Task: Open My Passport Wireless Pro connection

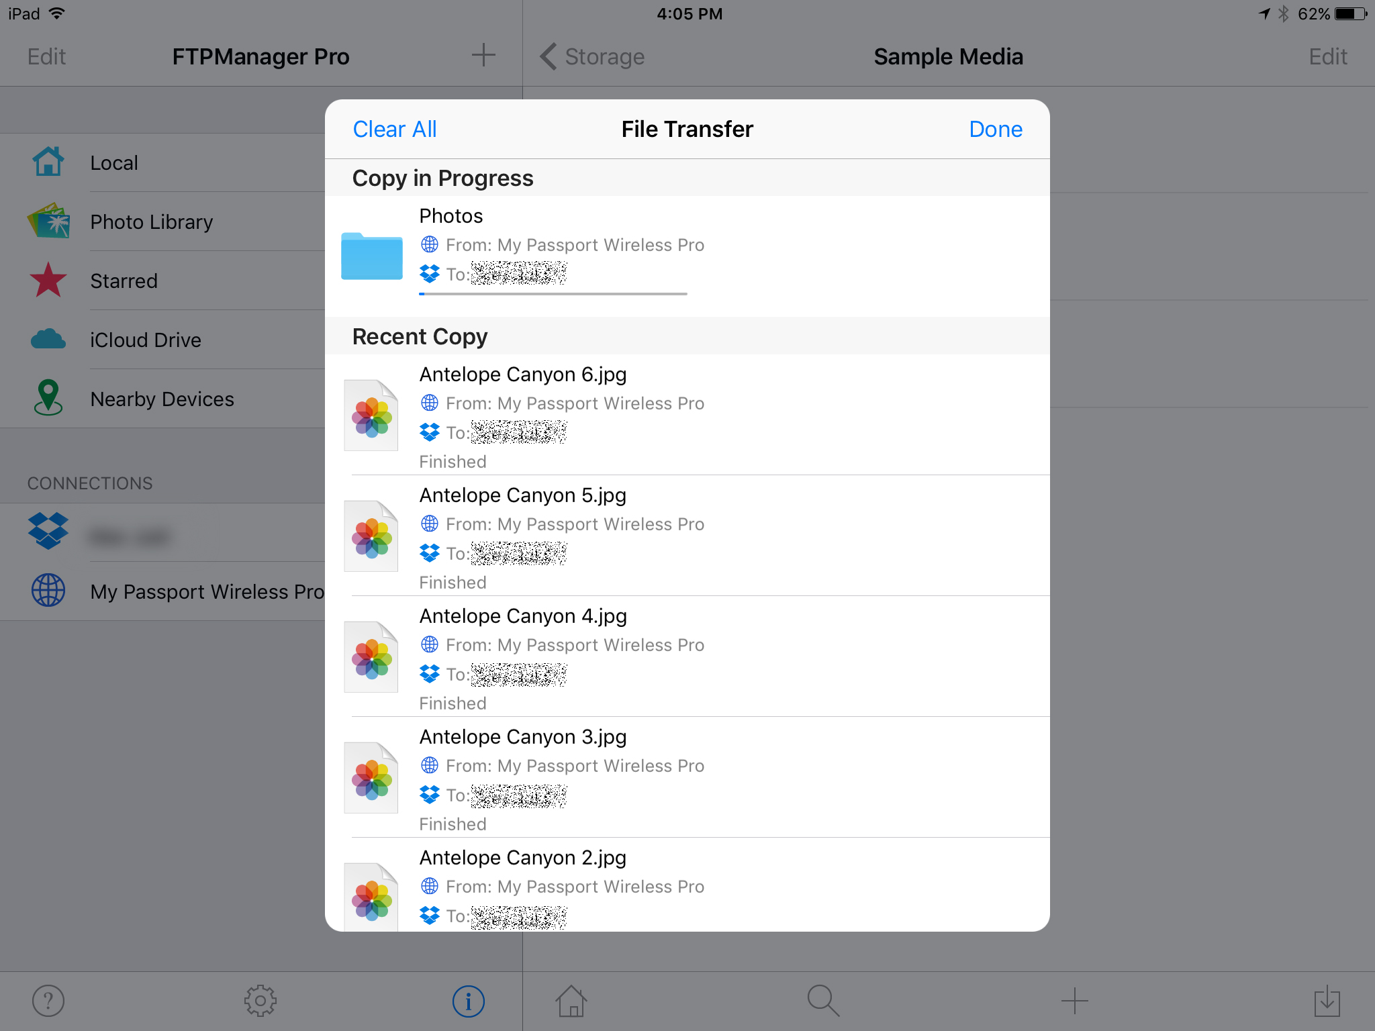Action: point(162,591)
